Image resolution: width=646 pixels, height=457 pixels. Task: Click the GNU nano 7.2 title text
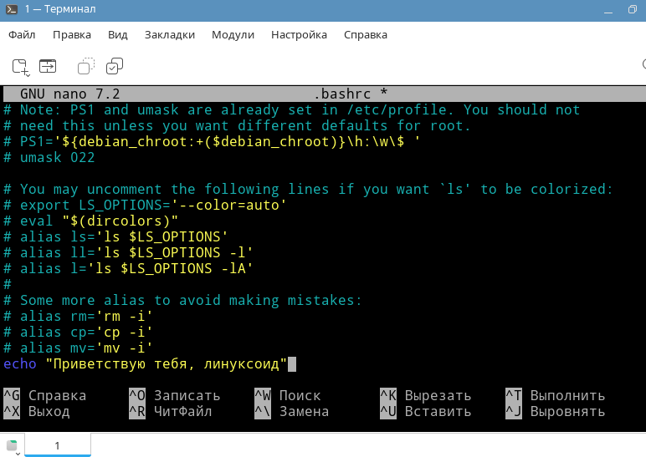point(70,94)
